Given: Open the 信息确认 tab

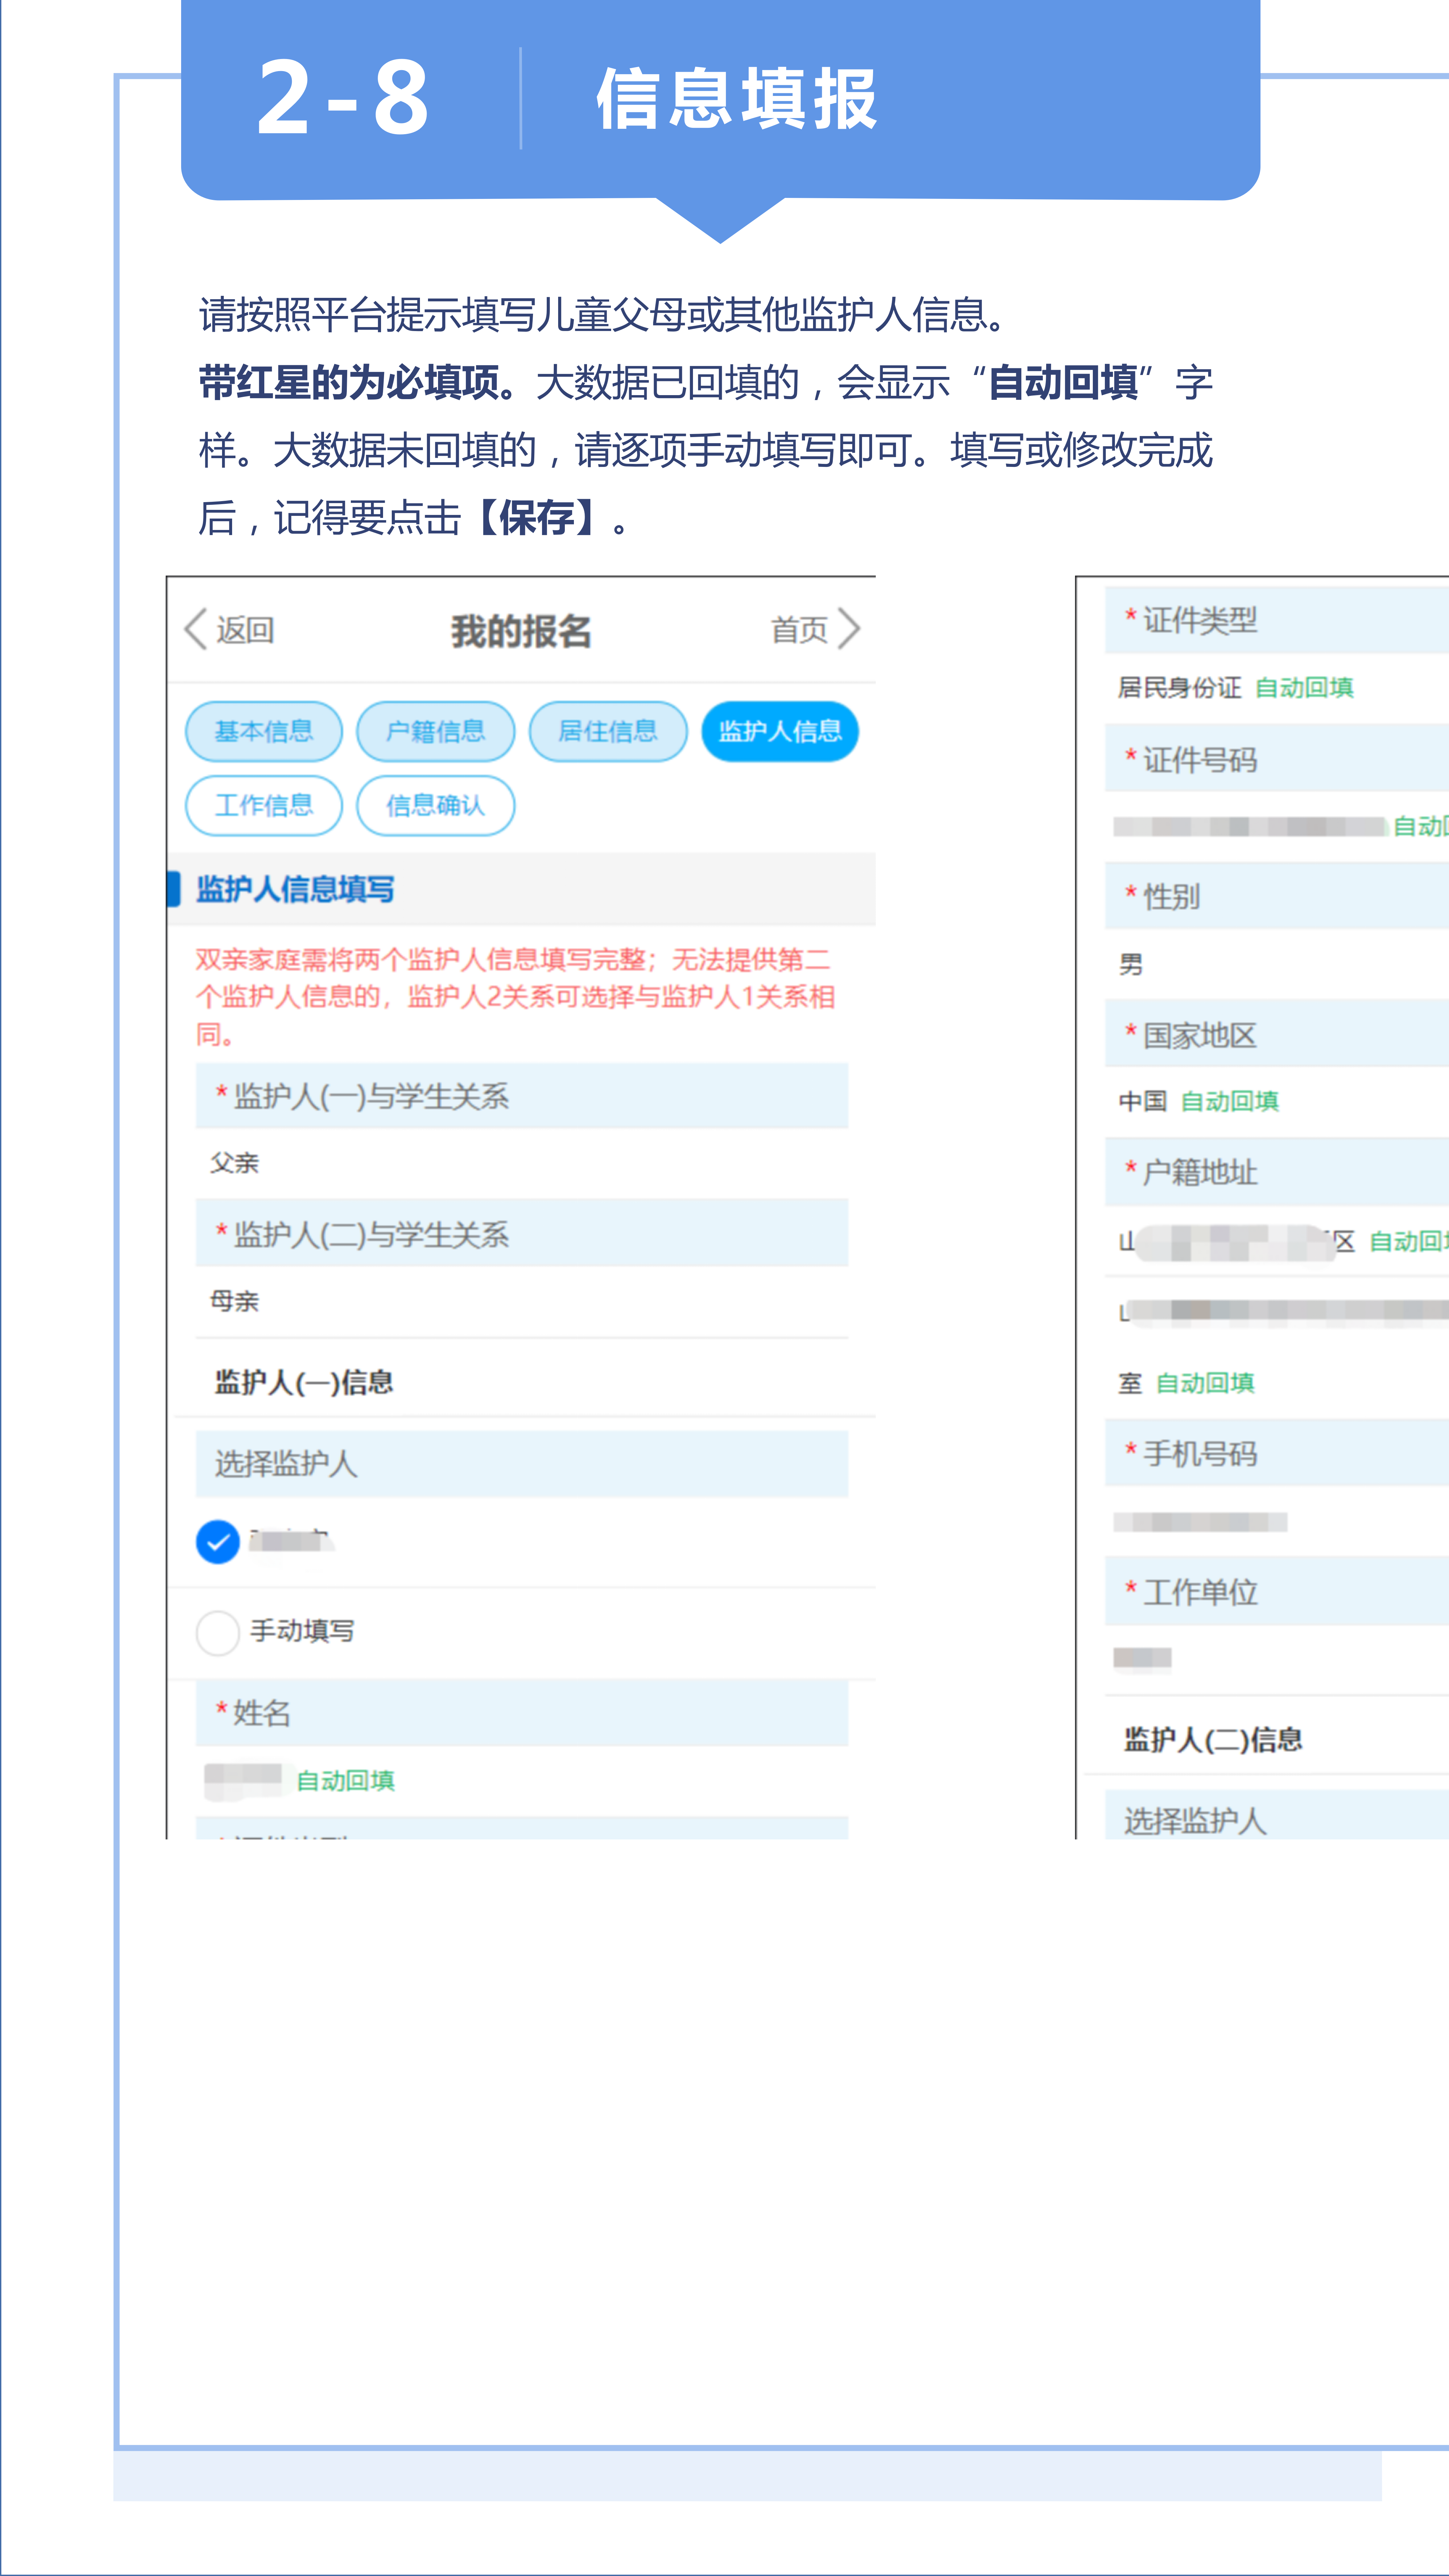Looking at the screenshot, I should coord(436,805).
